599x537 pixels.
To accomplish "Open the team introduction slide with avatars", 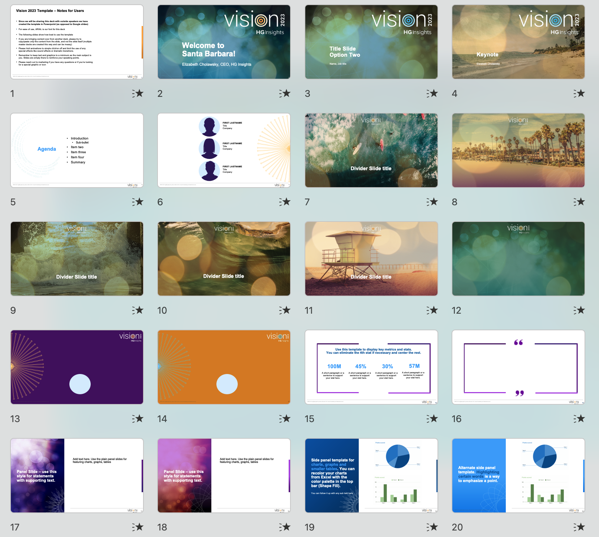I will tap(224, 150).
